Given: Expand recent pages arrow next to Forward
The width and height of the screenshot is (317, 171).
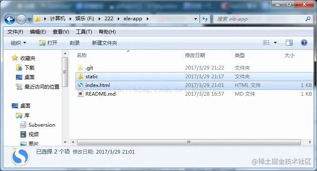Looking at the screenshot, I should [29, 19].
